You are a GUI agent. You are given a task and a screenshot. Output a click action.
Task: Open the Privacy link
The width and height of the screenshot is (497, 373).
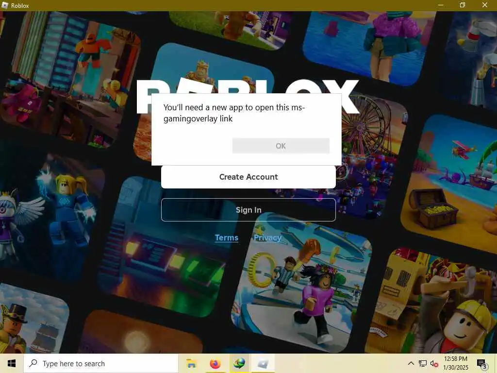pos(267,237)
